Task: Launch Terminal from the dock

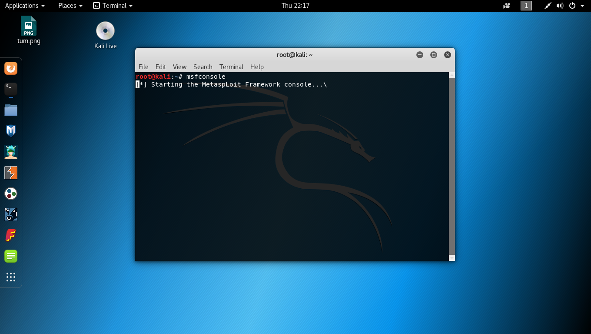Action: pyautogui.click(x=11, y=89)
